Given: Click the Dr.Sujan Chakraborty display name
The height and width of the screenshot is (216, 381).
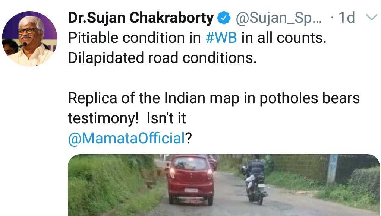Looking at the screenshot, I should point(141,18).
